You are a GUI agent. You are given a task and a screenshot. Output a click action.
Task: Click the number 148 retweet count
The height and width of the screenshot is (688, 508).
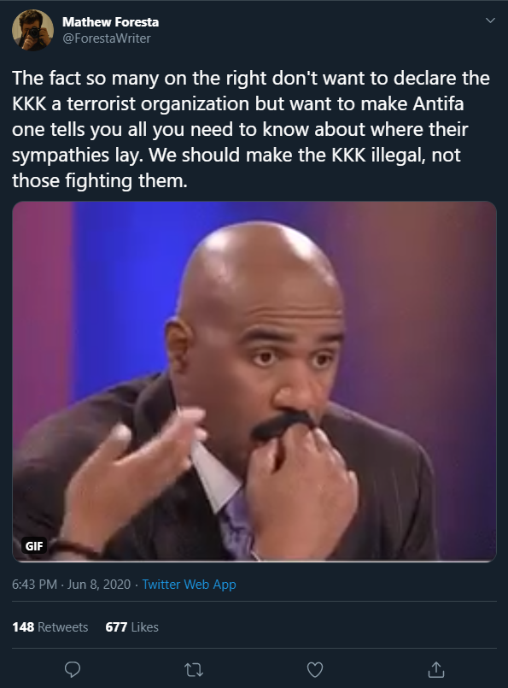(23, 627)
